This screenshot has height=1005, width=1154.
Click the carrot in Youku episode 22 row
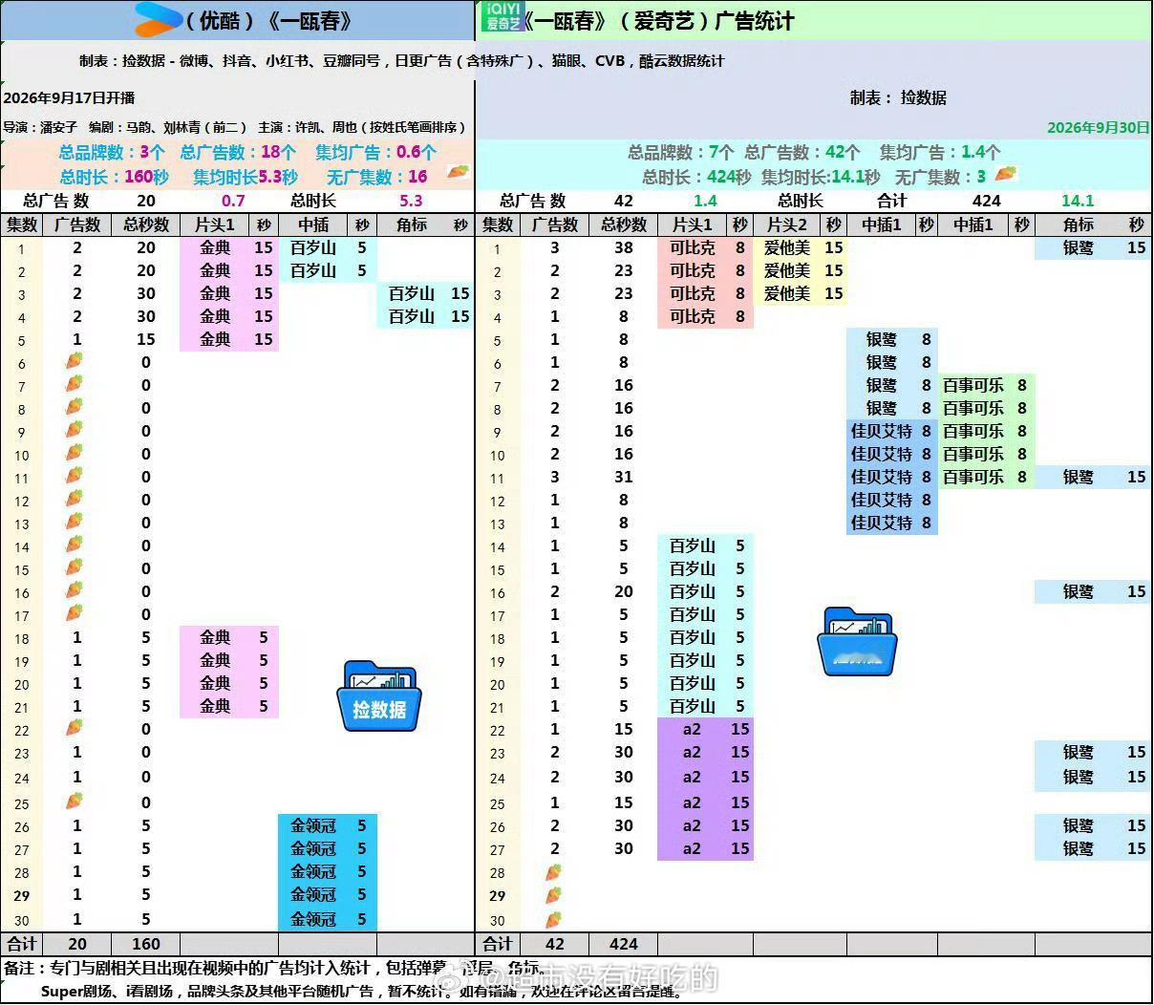click(x=75, y=728)
